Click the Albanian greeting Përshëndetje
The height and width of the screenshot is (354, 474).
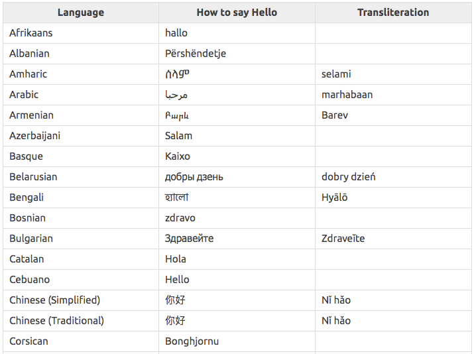tap(196, 54)
